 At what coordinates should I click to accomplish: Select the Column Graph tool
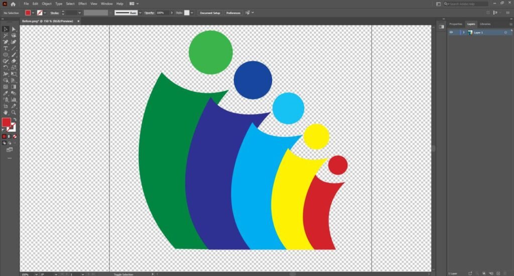pos(14,100)
